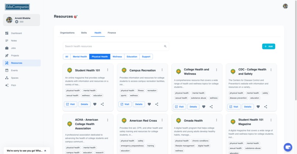This screenshot has width=297, height=154.
Task: Click the search magnifier icon
Action: (x=165, y=46)
